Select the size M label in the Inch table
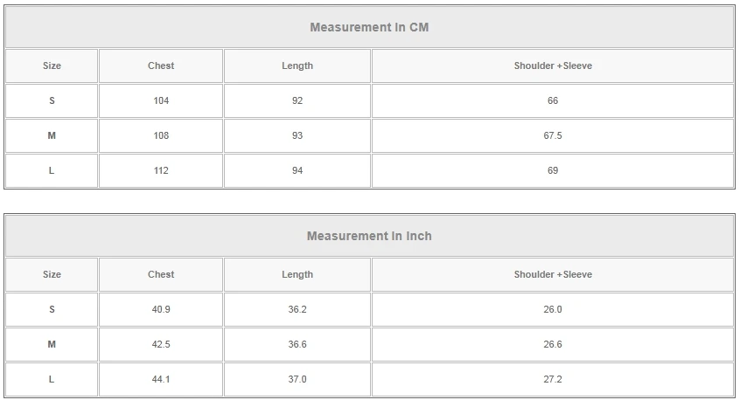740x400 pixels. coord(52,344)
